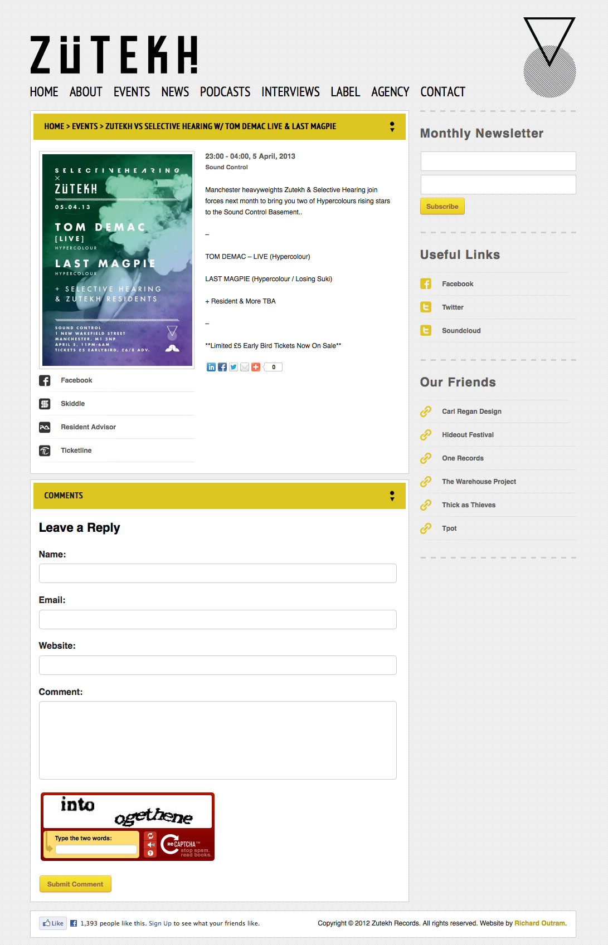608x945 pixels.
Task: Click HOME in the breadcrumb
Action: (x=54, y=126)
